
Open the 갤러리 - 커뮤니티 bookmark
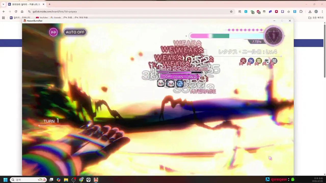pyautogui.click(x=20, y=18)
